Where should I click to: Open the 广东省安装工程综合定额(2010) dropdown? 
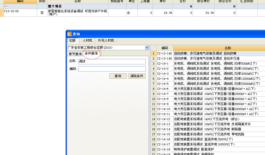tap(147, 48)
